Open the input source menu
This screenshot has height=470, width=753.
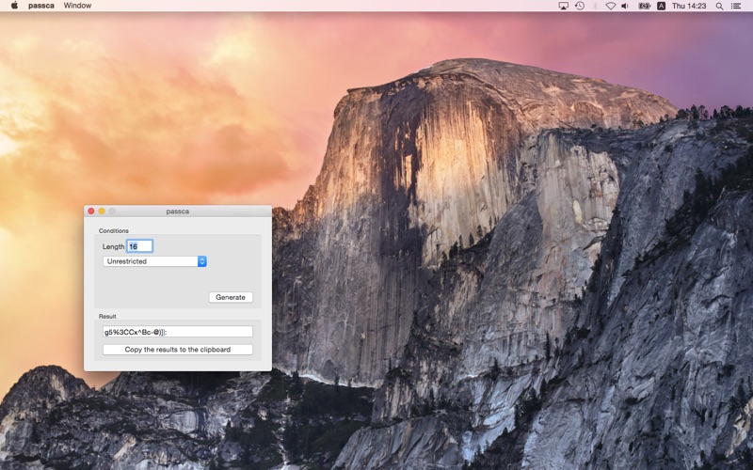coord(662,6)
